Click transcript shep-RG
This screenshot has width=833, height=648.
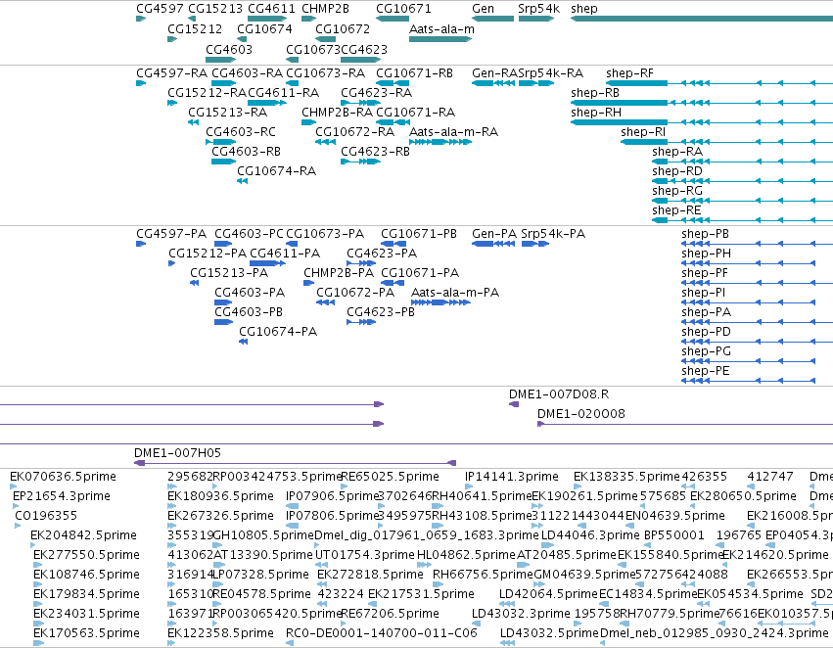coord(677,191)
